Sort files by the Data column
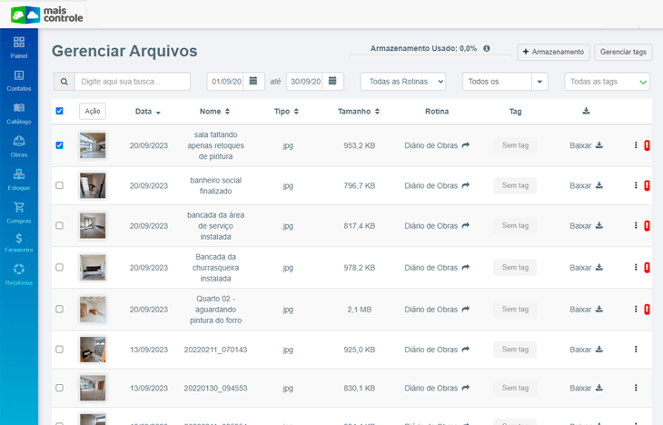 click(147, 112)
